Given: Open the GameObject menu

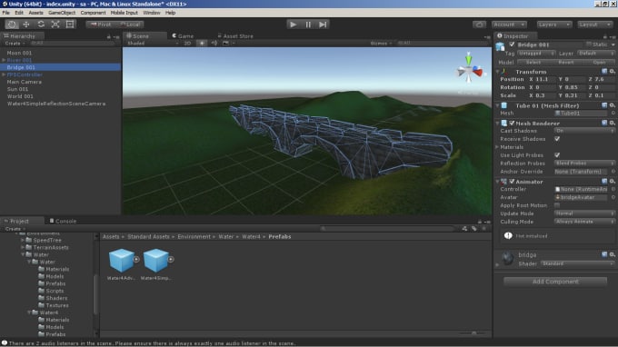Looking at the screenshot, I should [x=62, y=13].
